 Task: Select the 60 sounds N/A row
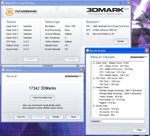pos(107,115)
